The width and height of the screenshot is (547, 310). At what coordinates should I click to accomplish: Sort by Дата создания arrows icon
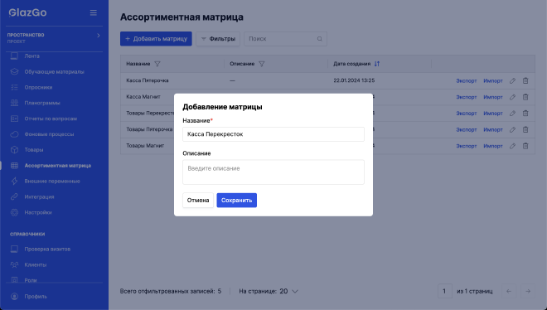[x=377, y=64]
